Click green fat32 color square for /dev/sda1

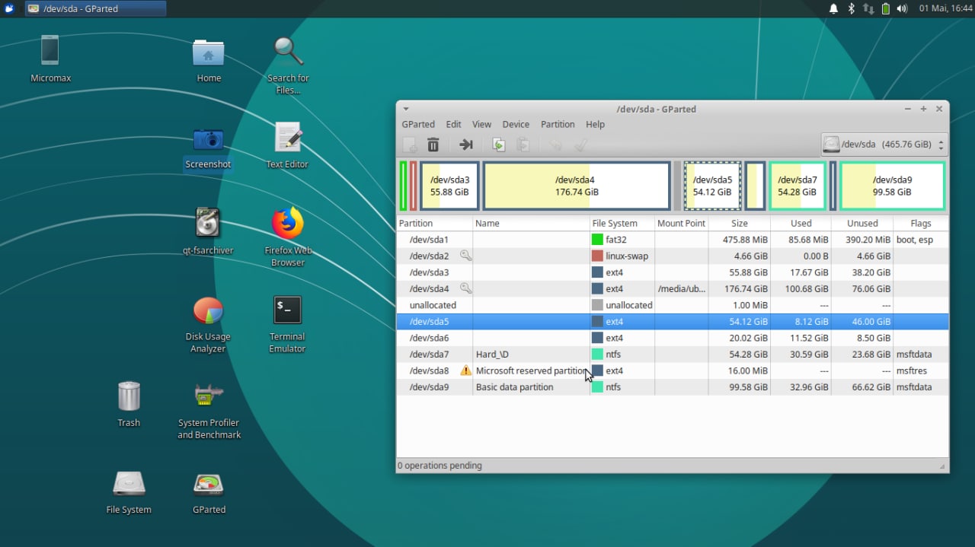tap(597, 240)
